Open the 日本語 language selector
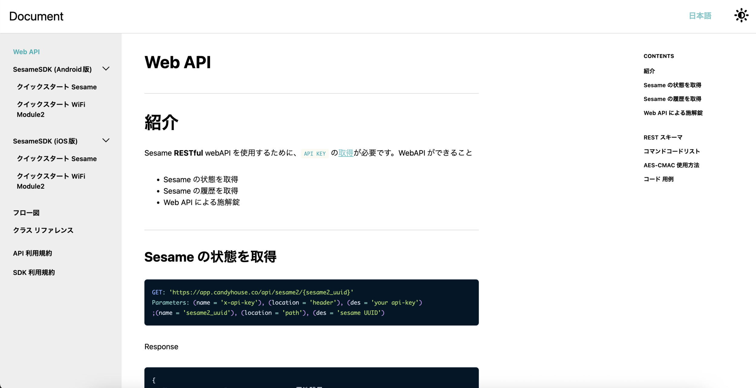 [700, 16]
